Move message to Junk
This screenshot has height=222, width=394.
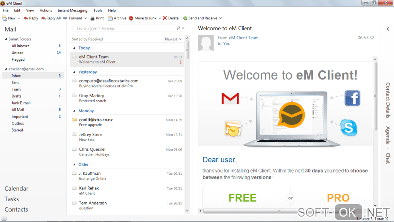(143, 18)
